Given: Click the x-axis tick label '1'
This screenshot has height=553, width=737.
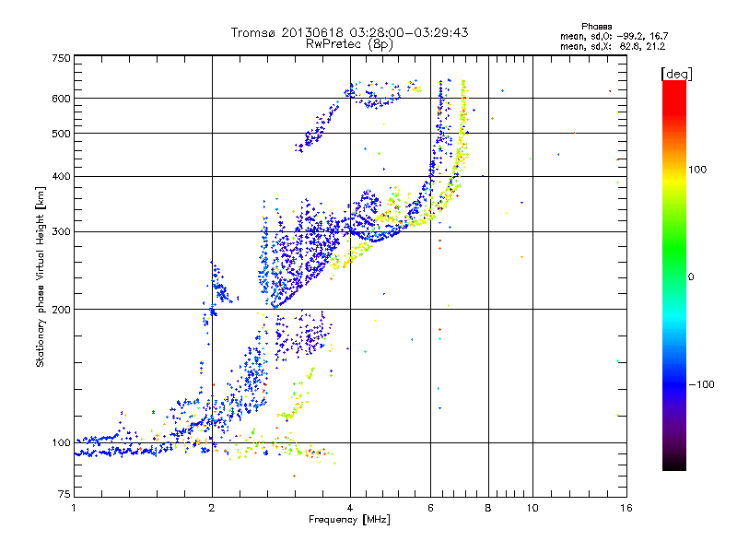Looking at the screenshot, I should 74,508.
